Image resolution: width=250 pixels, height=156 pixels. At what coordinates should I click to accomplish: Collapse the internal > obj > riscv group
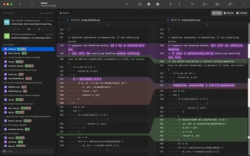point(3,104)
